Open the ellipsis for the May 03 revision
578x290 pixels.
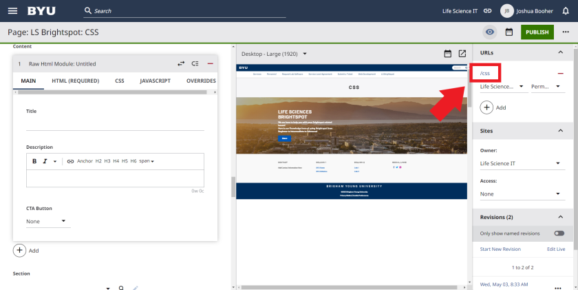(x=558, y=287)
